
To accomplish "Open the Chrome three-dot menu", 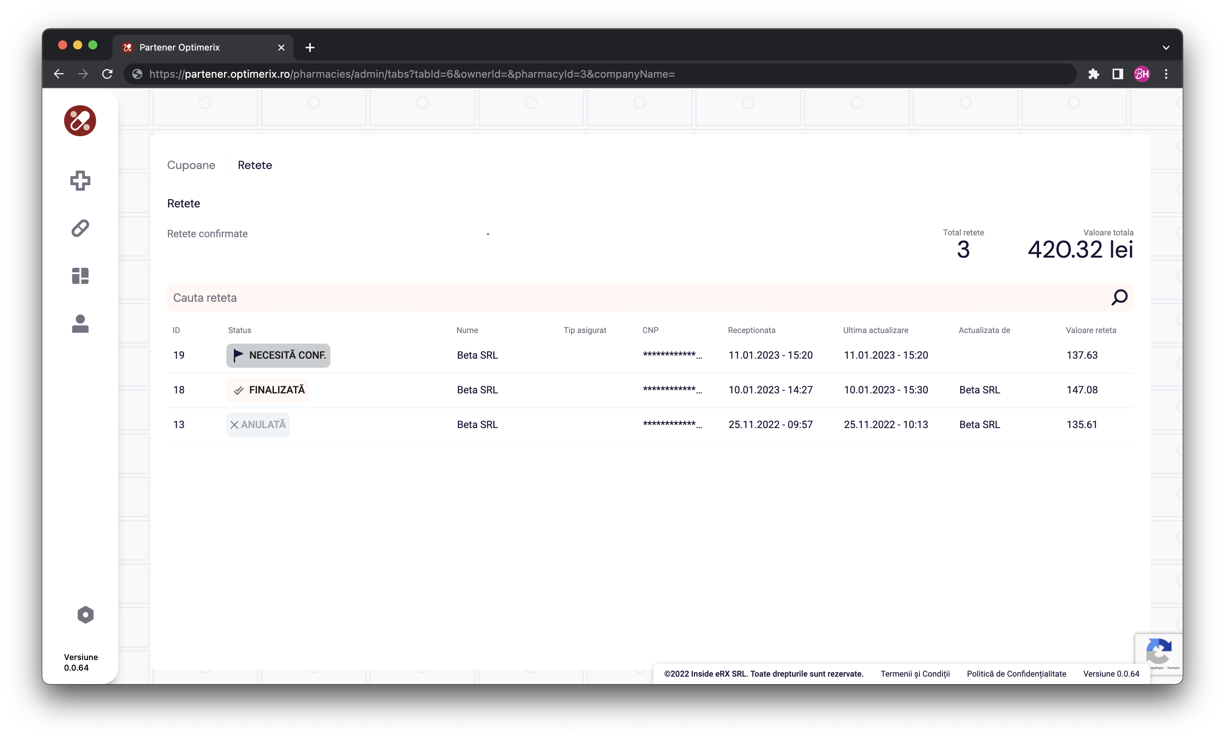I will (1166, 74).
